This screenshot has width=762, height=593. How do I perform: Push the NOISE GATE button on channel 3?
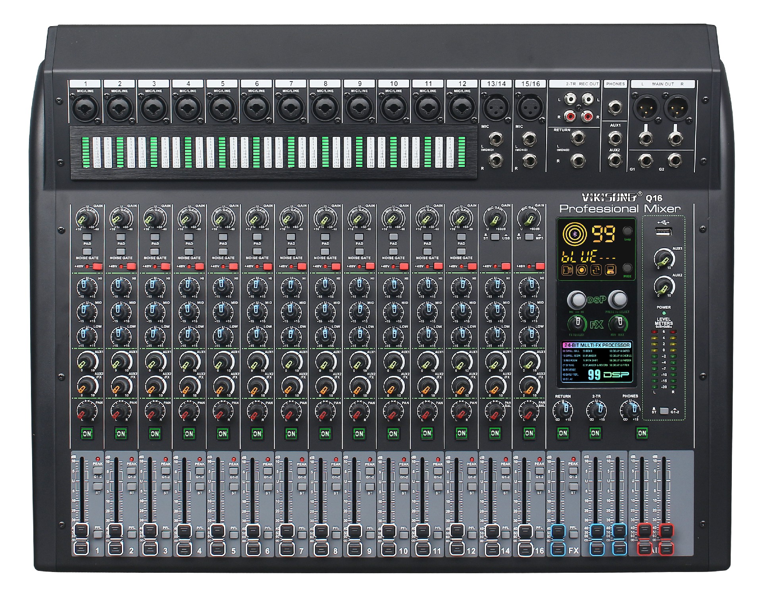[x=155, y=251]
